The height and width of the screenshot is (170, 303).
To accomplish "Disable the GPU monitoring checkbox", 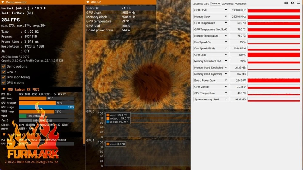I will tap(4, 77).
